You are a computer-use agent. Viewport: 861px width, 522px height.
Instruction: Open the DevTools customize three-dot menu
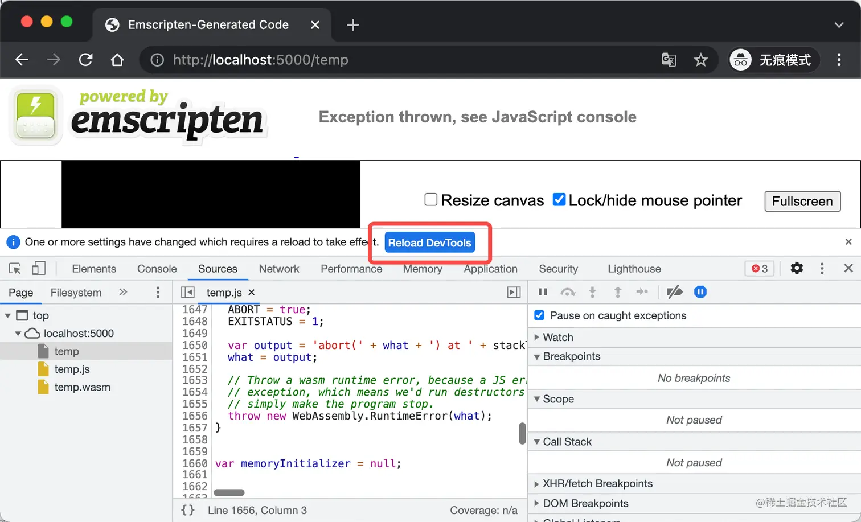click(822, 268)
